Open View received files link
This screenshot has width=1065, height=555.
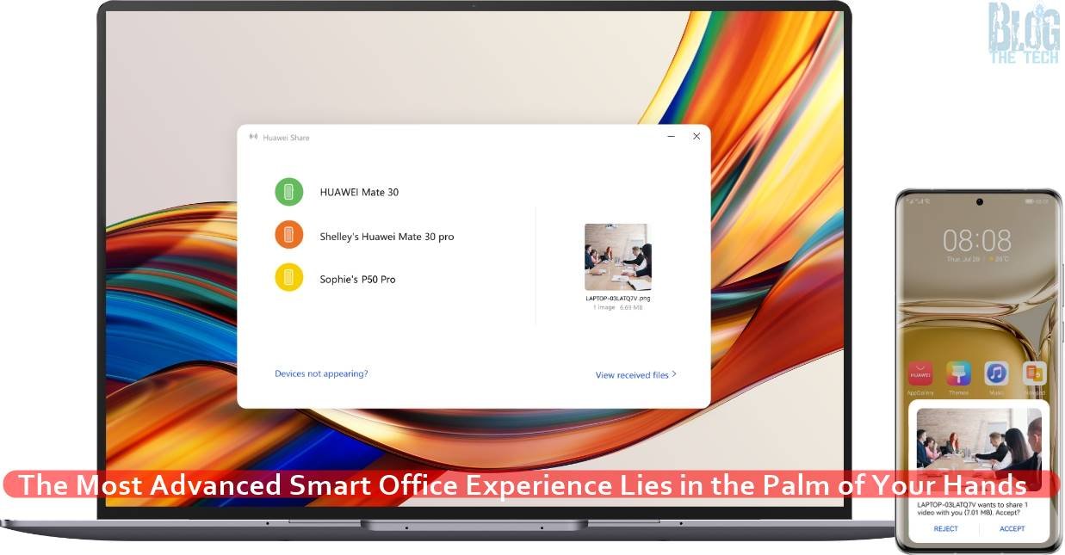tap(635, 375)
